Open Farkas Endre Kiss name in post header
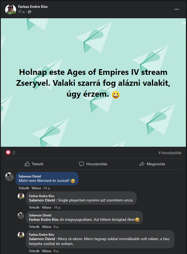Image resolution: width=187 pixels, height=254 pixels. [x=33, y=7]
